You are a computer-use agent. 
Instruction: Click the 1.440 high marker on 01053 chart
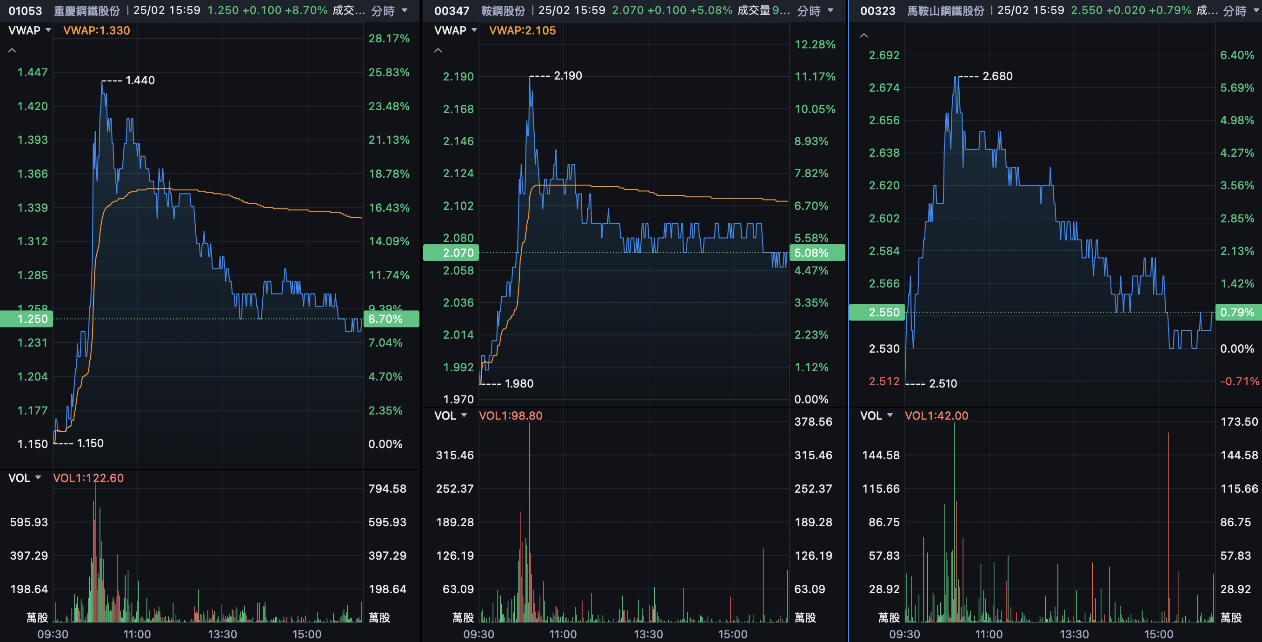(x=139, y=80)
